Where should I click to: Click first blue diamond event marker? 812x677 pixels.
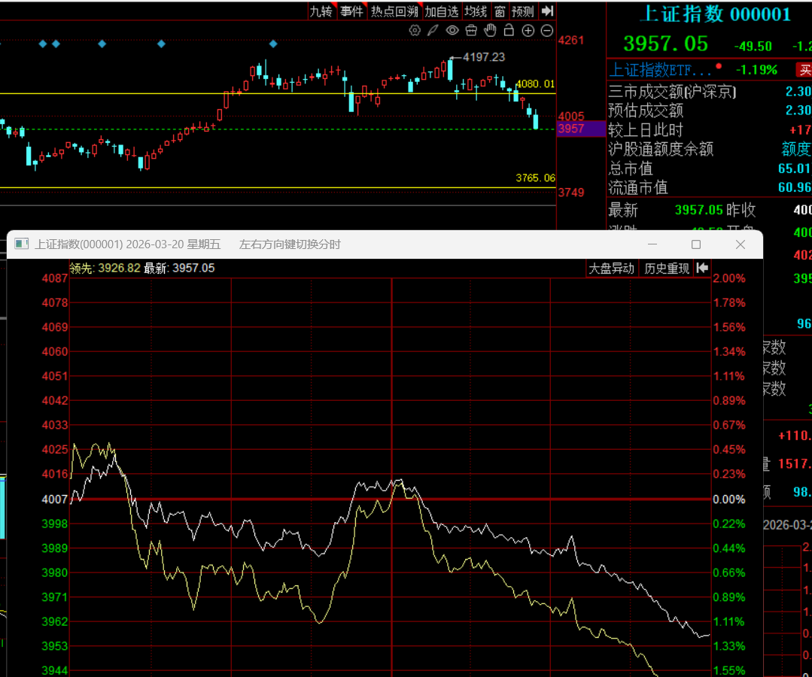coord(43,44)
